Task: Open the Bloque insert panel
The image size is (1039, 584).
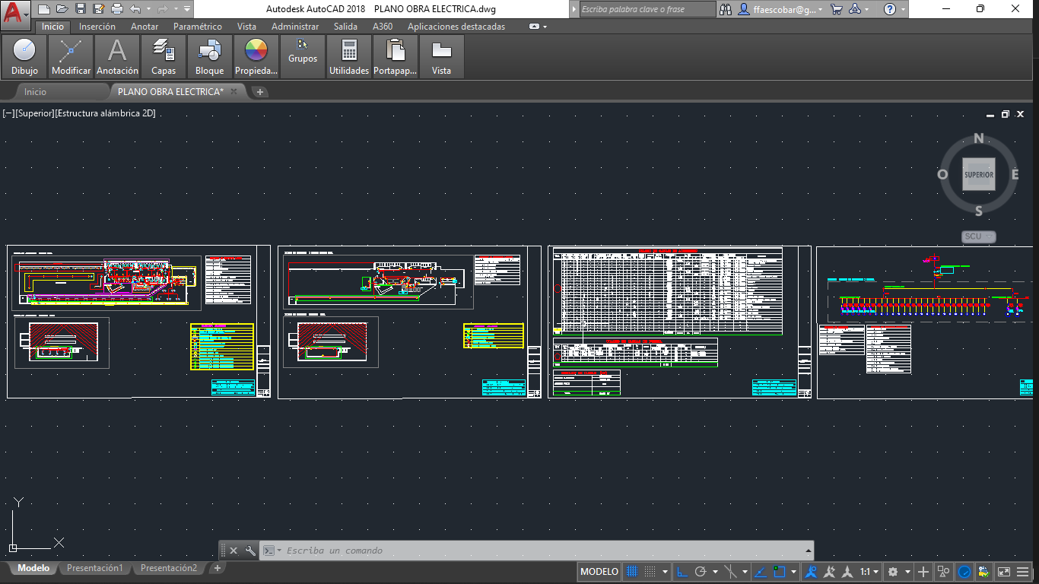Action: [x=209, y=57]
